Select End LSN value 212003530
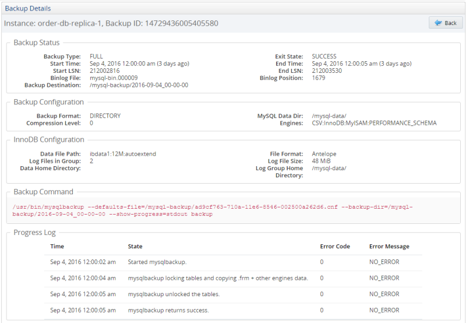Viewport: 466px width, 323px height. (x=327, y=71)
